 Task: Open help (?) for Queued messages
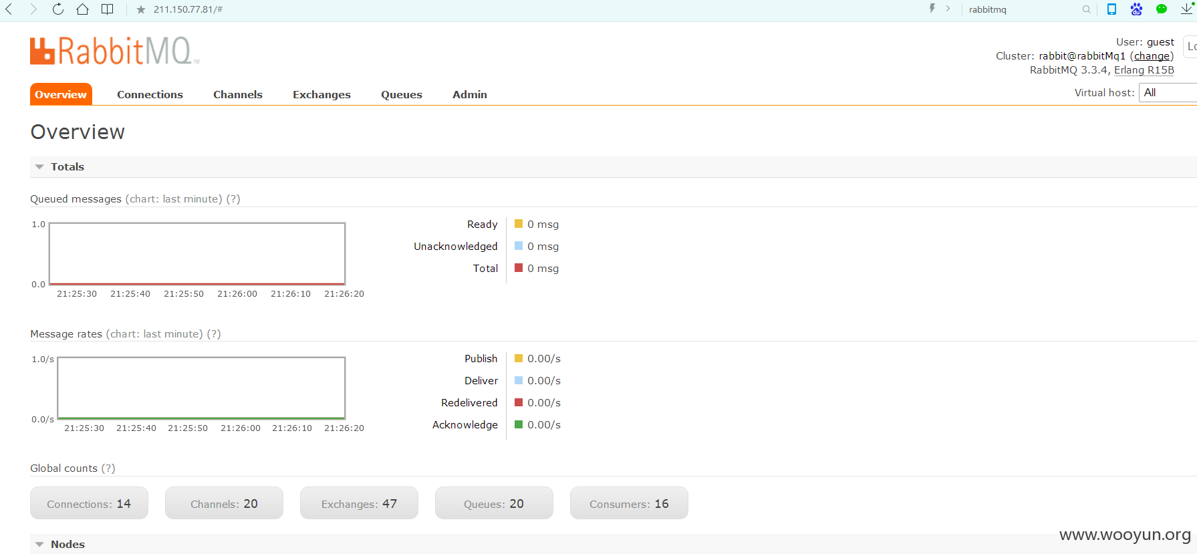point(233,199)
